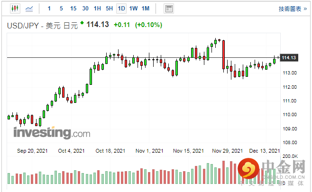Open the chart news/layout panel icon
312x192 pixels.
[169, 9]
